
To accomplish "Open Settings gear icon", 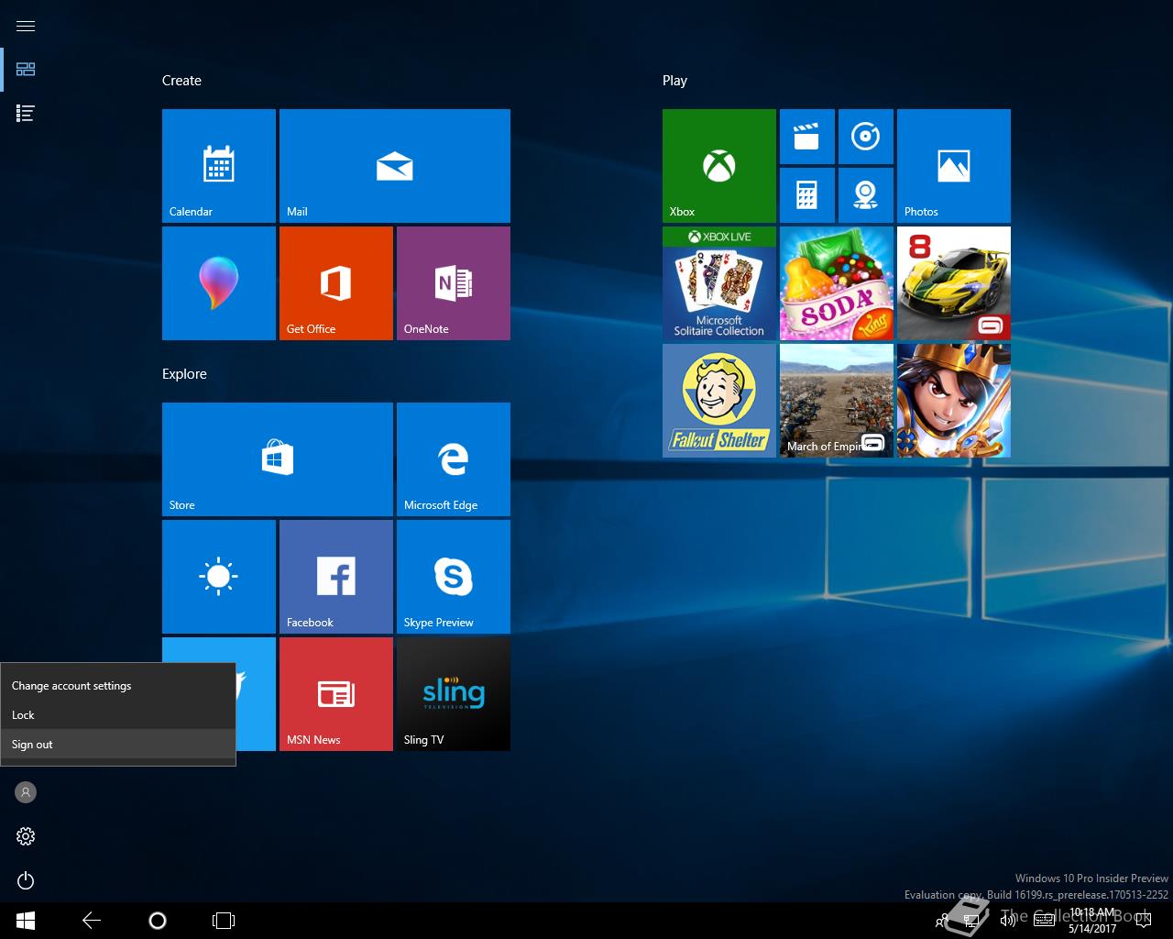I will tap(26, 836).
